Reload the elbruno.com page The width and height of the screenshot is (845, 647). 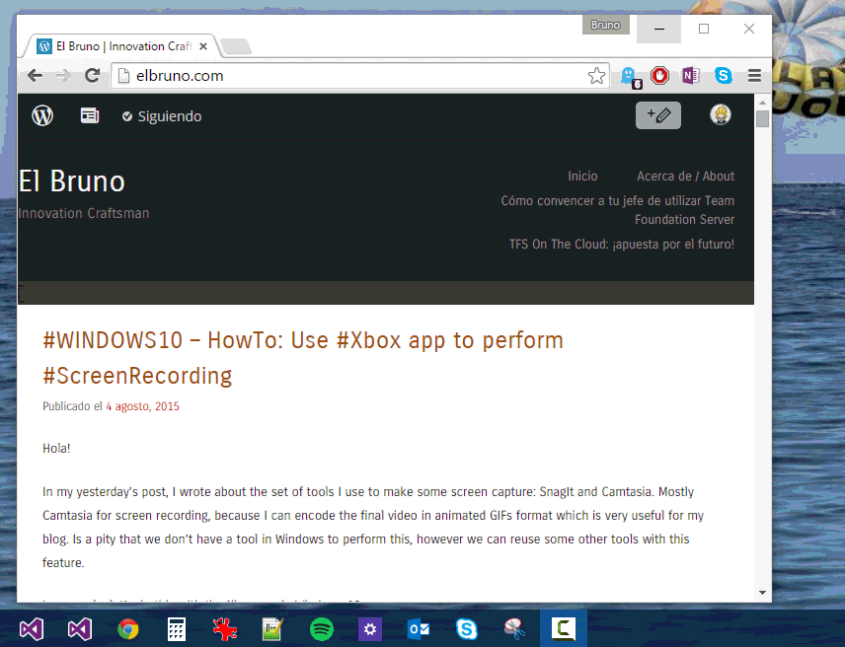tap(92, 75)
